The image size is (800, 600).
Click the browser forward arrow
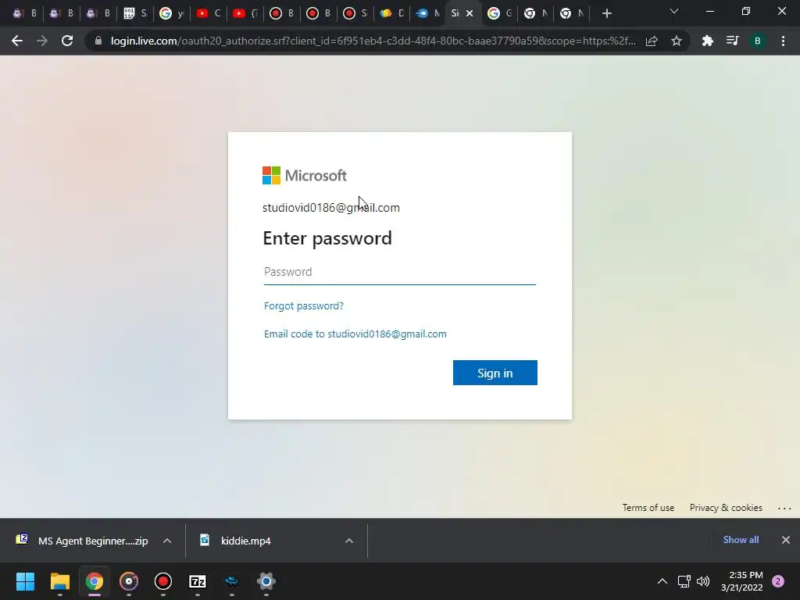pos(42,41)
